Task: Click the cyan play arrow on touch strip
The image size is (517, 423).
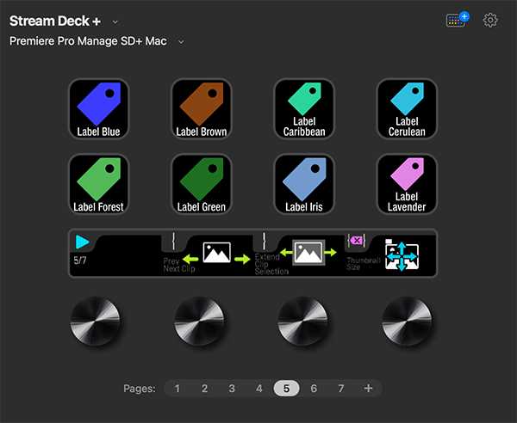Action: tap(82, 242)
